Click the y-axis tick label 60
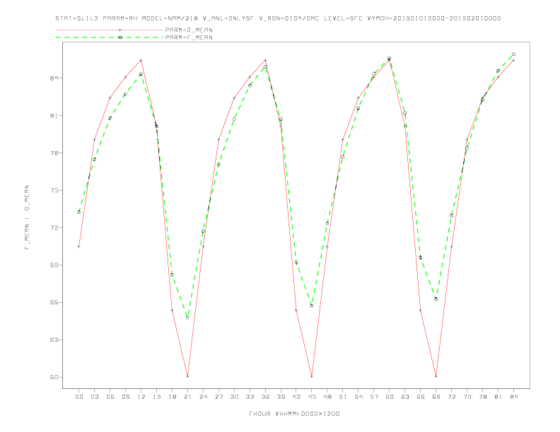Screen dimensions: 560x432 pyautogui.click(x=54, y=377)
